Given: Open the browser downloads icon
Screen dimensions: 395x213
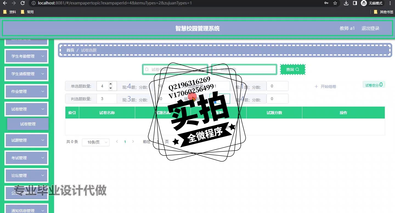Looking at the screenshot, I should tap(346, 3).
